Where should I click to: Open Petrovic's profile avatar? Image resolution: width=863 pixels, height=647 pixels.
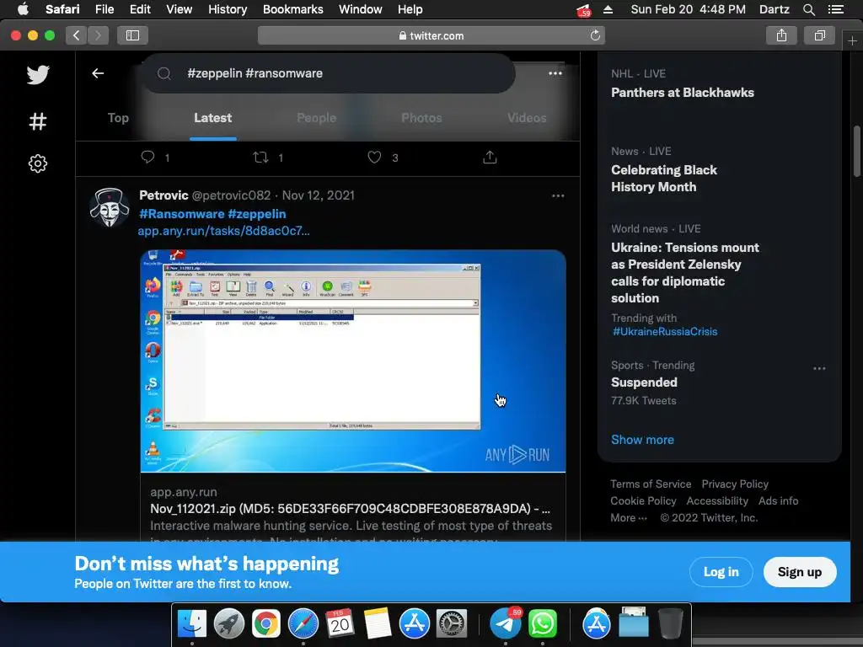(x=110, y=207)
